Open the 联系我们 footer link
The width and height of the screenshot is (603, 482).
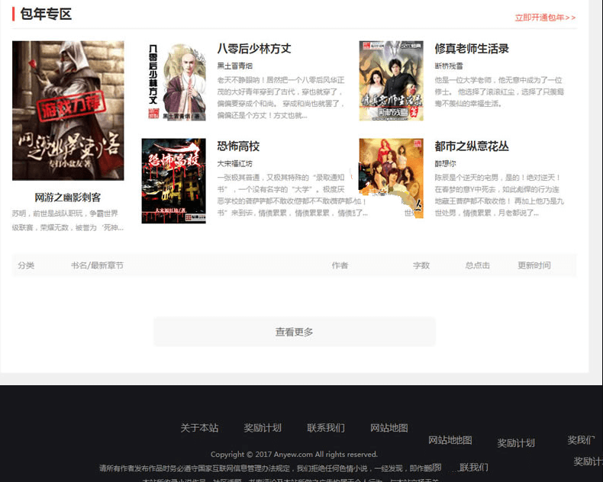click(326, 428)
